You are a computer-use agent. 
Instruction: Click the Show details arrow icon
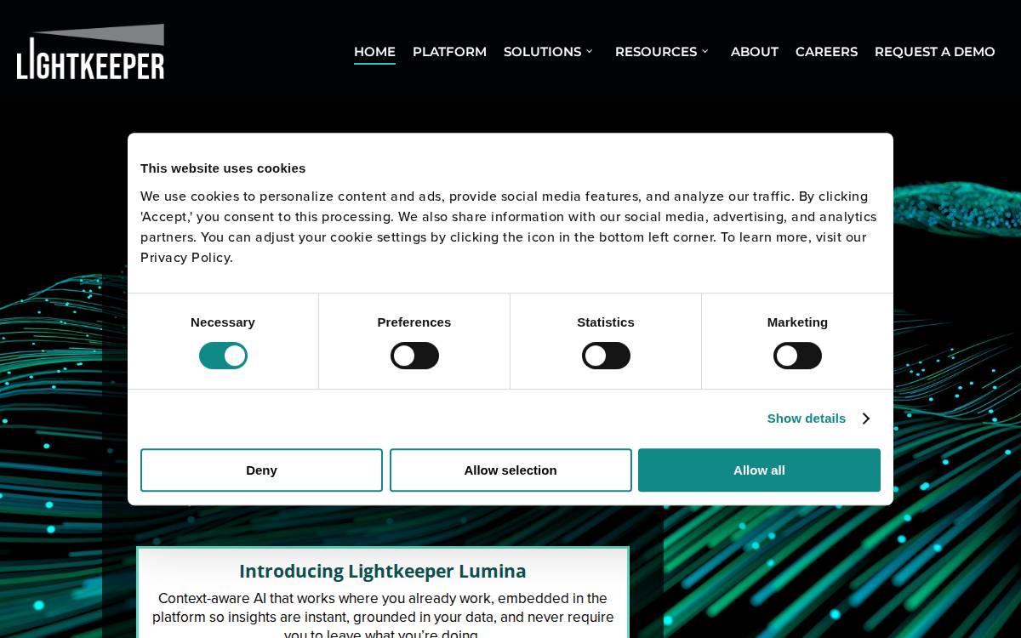(x=865, y=419)
